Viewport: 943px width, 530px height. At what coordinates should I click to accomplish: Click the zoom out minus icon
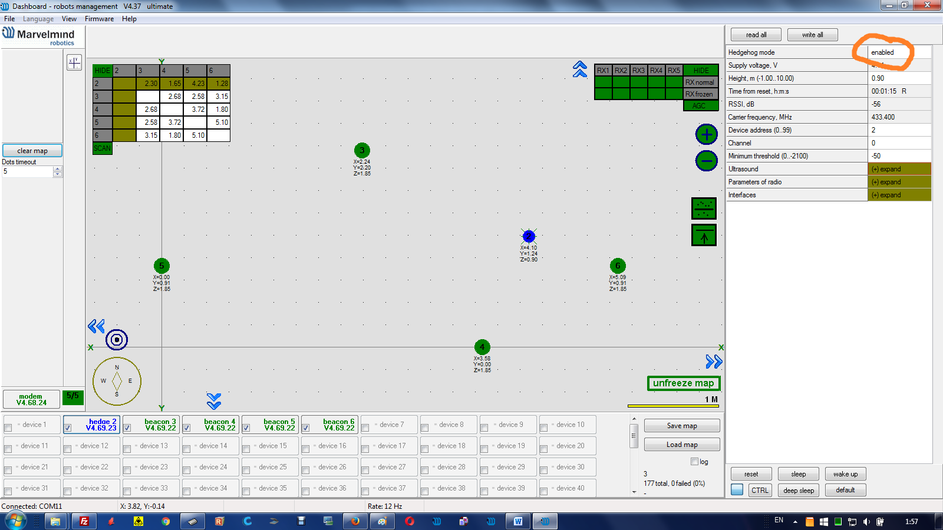[706, 161]
